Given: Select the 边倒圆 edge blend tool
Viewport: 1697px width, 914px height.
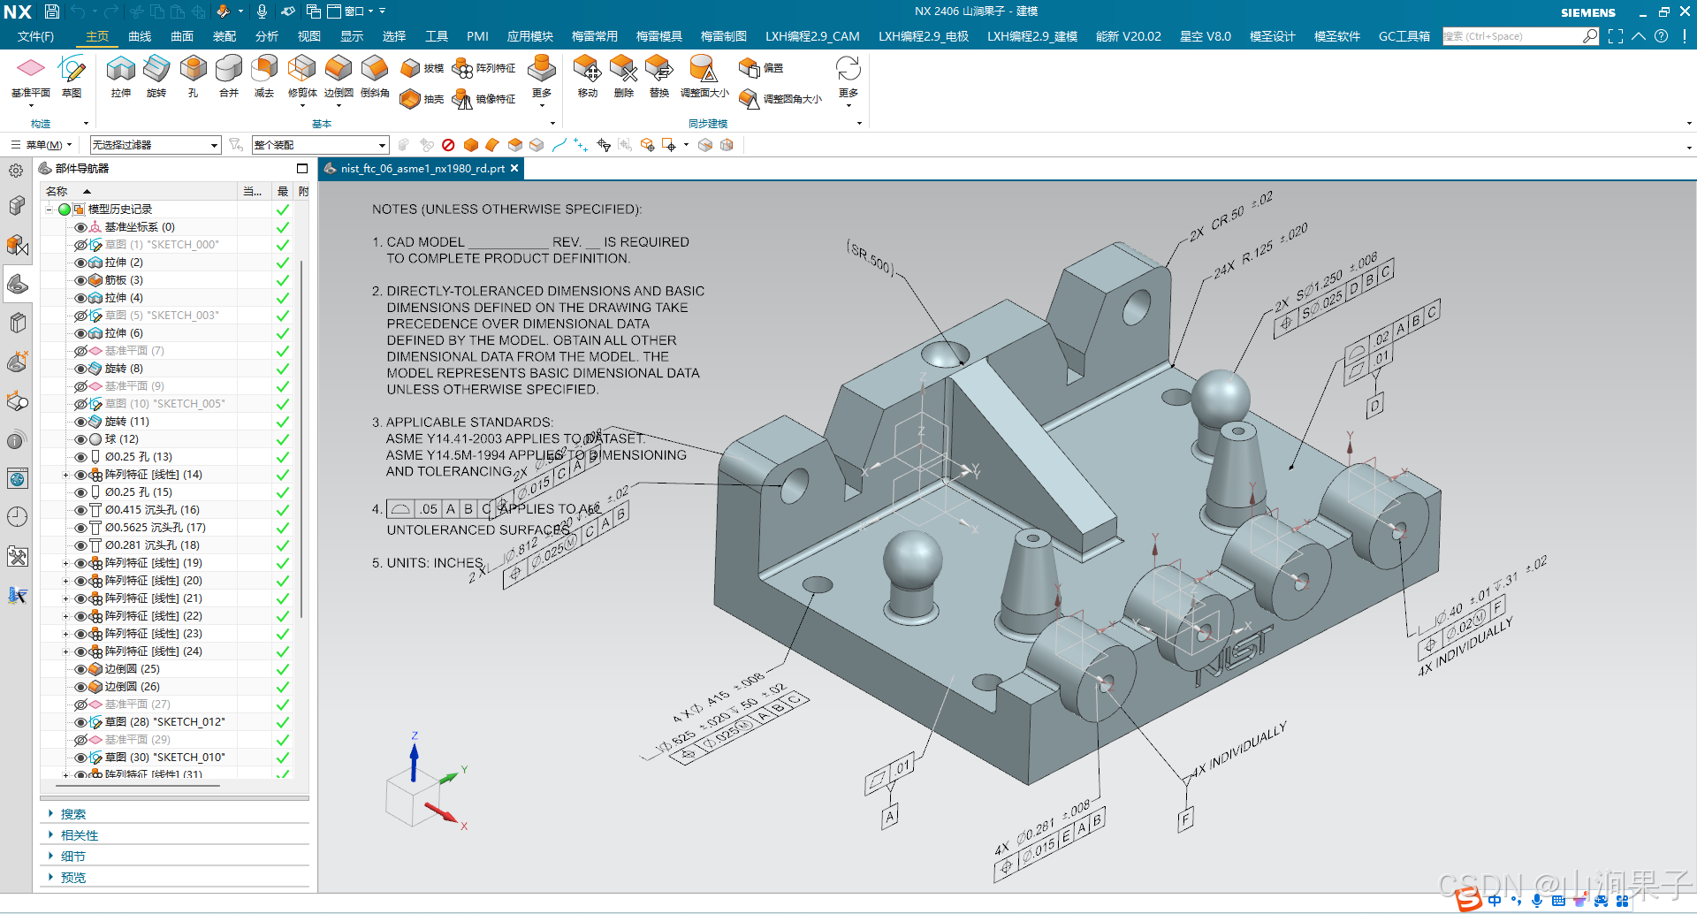Looking at the screenshot, I should pos(339,77).
